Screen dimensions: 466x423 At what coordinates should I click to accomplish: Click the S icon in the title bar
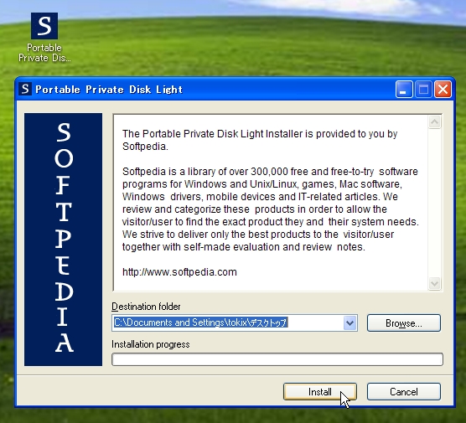pyautogui.click(x=25, y=89)
